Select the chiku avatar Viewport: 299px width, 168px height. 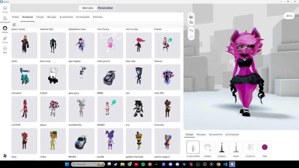point(53,141)
